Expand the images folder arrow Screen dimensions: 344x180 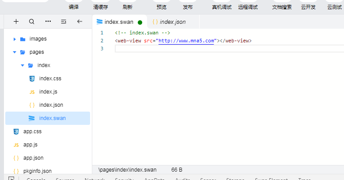coord(15,39)
